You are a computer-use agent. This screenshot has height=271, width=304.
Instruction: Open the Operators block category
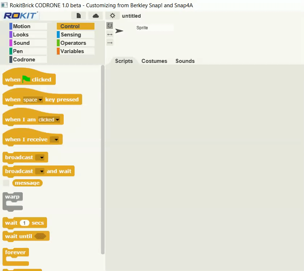pos(76,43)
